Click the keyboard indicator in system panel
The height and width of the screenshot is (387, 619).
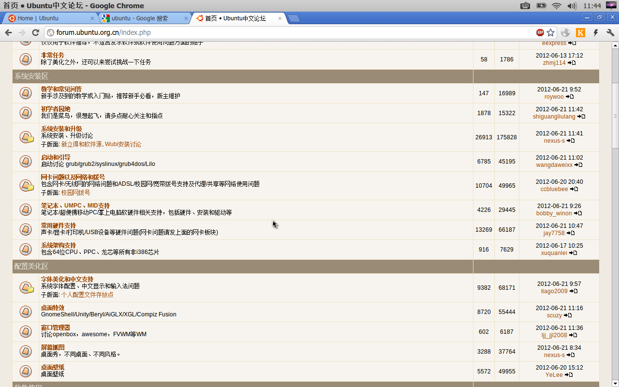525,6
